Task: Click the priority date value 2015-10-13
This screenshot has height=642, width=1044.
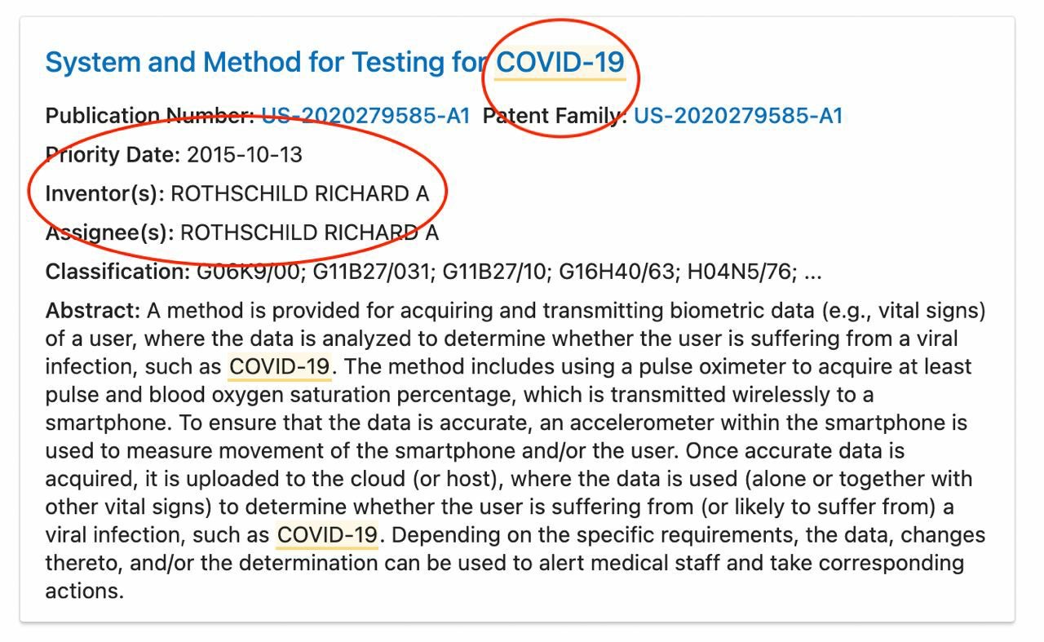Action: (245, 154)
